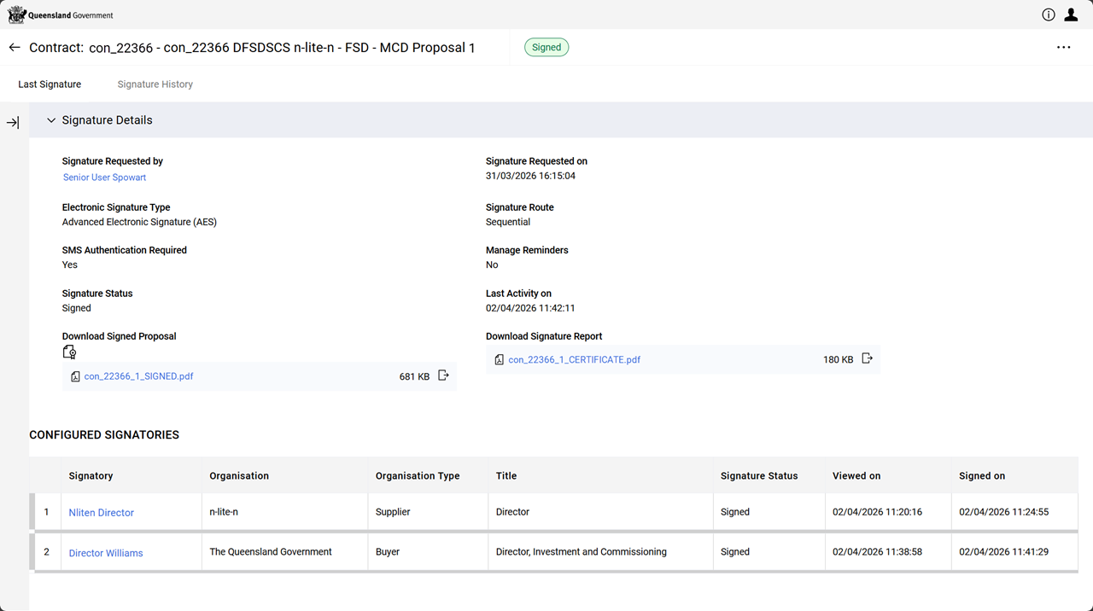Open the three-dot more options menu
The height and width of the screenshot is (611, 1093).
coord(1063,48)
